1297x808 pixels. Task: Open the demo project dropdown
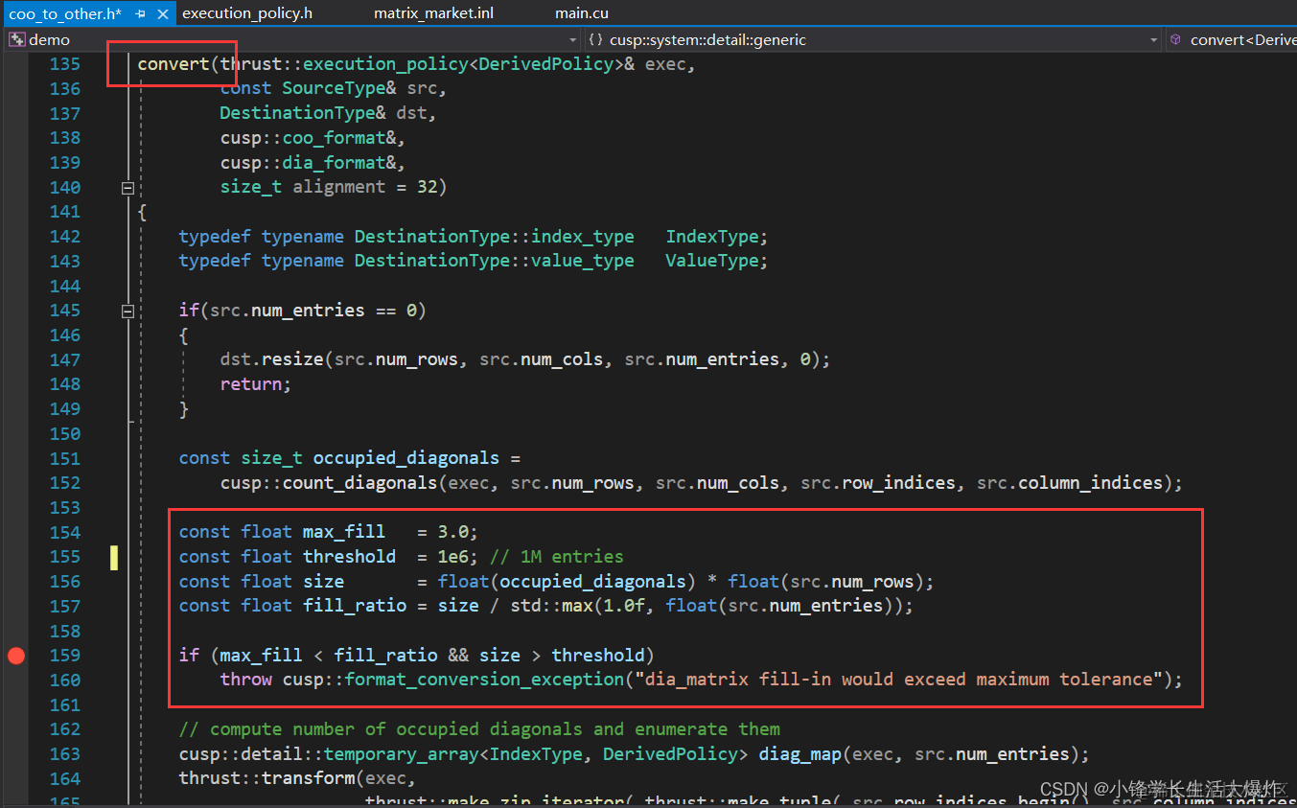pos(573,39)
